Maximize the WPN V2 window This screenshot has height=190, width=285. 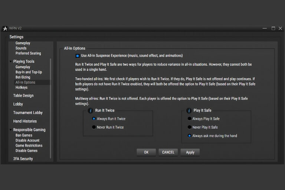point(273,28)
